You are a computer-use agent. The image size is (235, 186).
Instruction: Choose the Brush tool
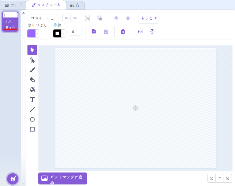pyautogui.click(x=32, y=70)
